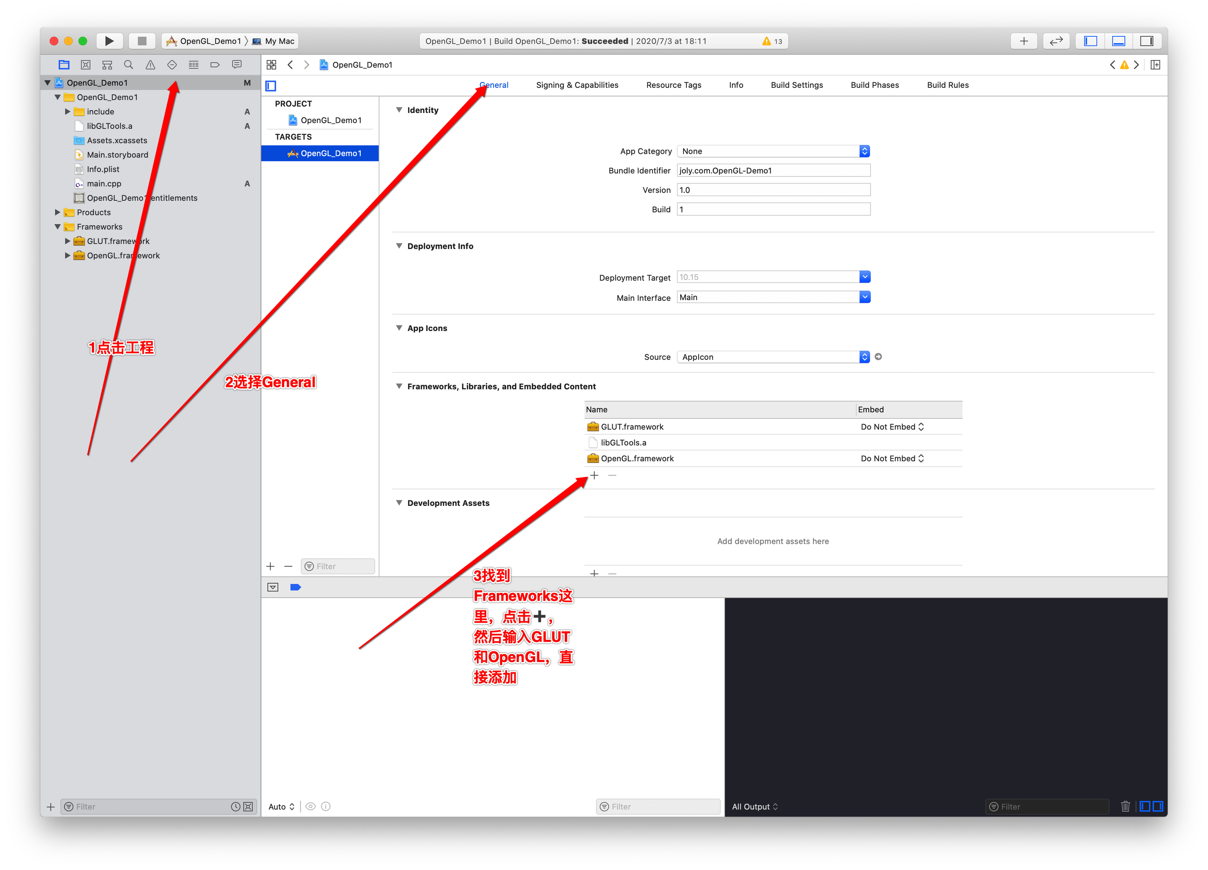Click the Run (play) button
Image resolution: width=1208 pixels, height=870 pixels.
pyautogui.click(x=109, y=41)
